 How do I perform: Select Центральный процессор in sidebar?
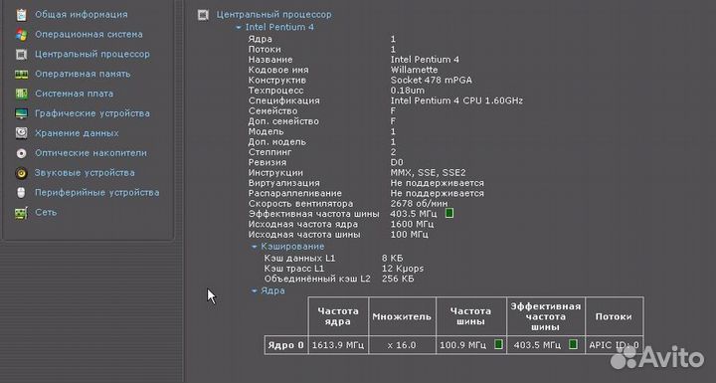point(92,54)
